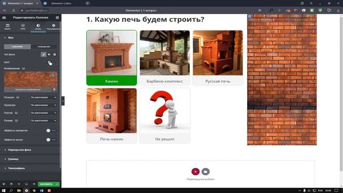Click the responsive device icon beside Позиция

[18, 98]
